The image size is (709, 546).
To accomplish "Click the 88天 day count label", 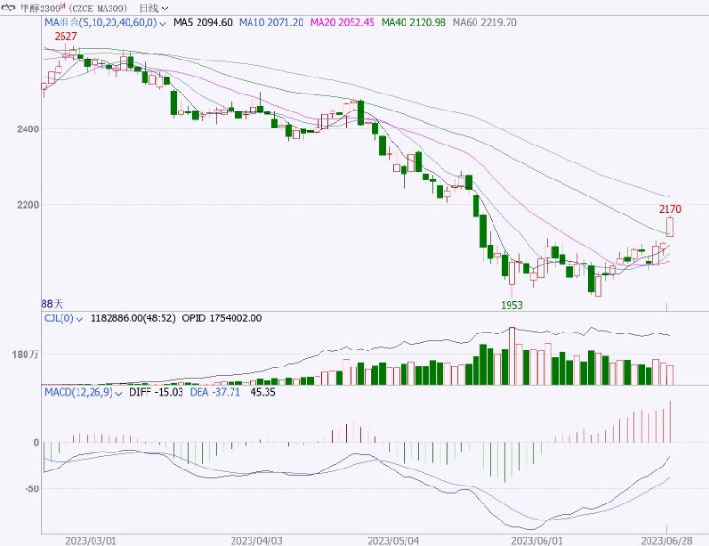I will point(52,304).
